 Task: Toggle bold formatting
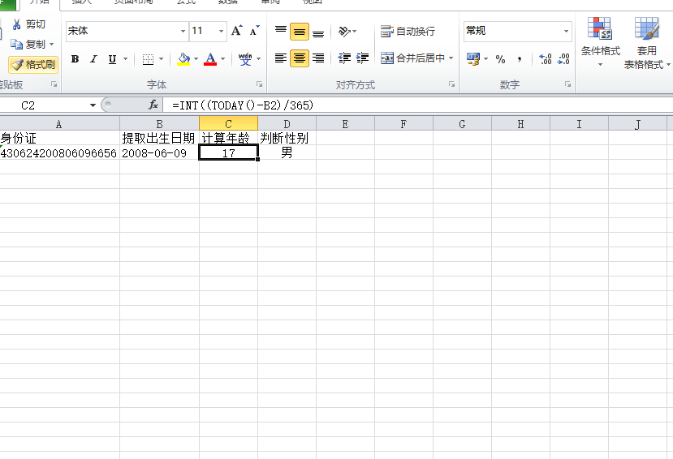75,59
